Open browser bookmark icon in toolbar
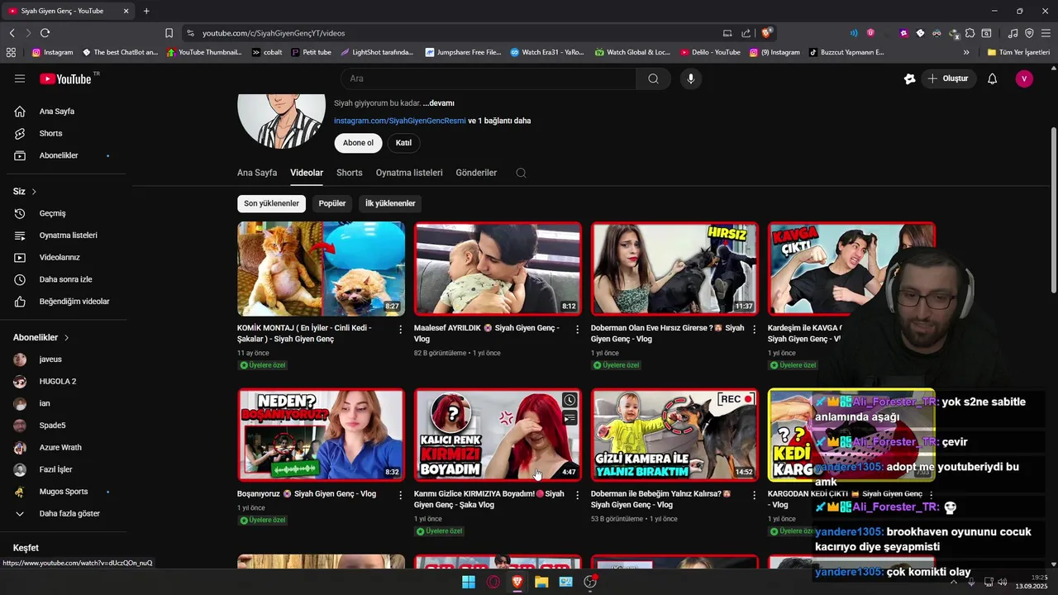Viewport: 1058px width, 595px height. click(x=169, y=33)
